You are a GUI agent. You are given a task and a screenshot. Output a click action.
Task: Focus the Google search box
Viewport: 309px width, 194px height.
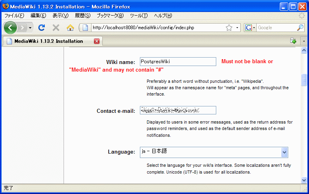(x=277, y=28)
